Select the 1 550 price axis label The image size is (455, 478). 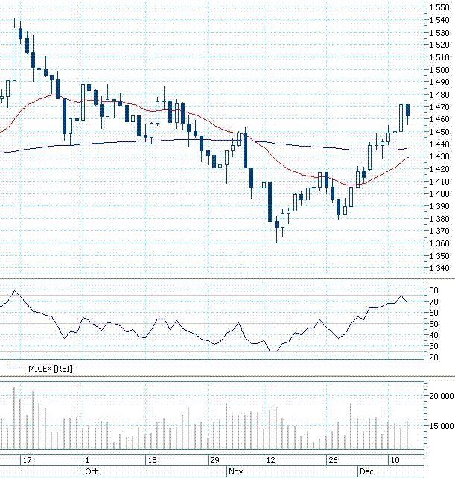coord(439,7)
